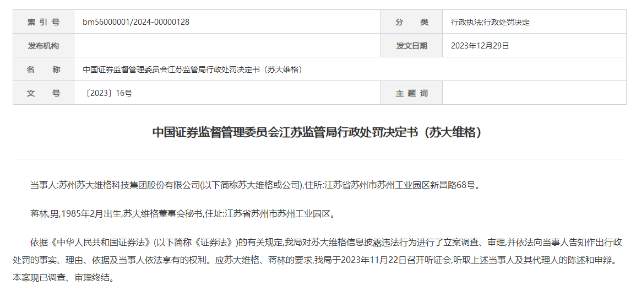Select document number 〔2023〕16号
Image resolution: width=636 pixels, height=301 pixels.
point(108,93)
